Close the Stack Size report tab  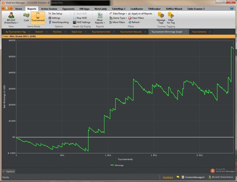(86, 32)
